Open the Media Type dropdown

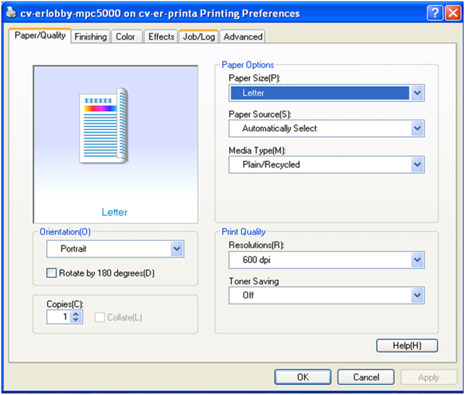tap(418, 164)
